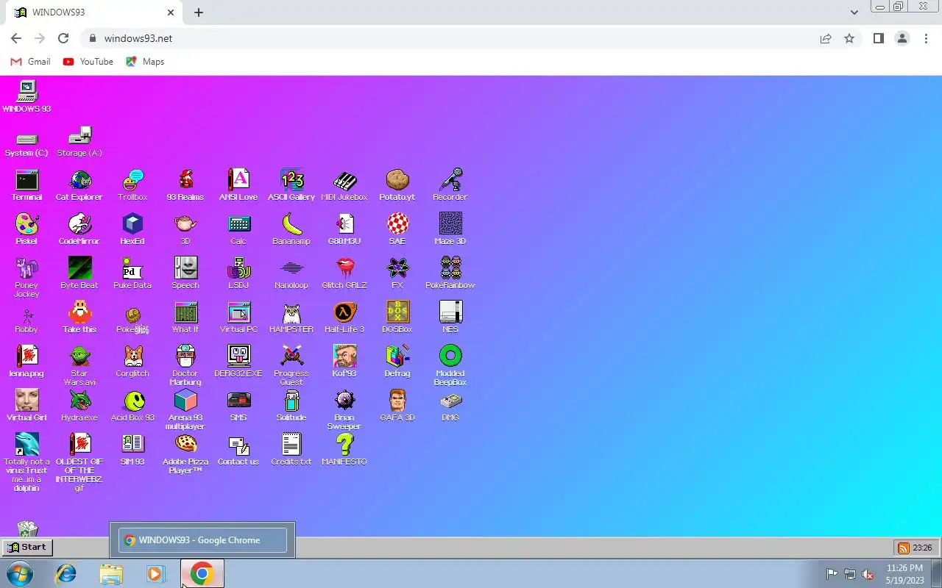The image size is (942, 588).
Task: Click the RSS feed tray icon
Action: click(903, 548)
